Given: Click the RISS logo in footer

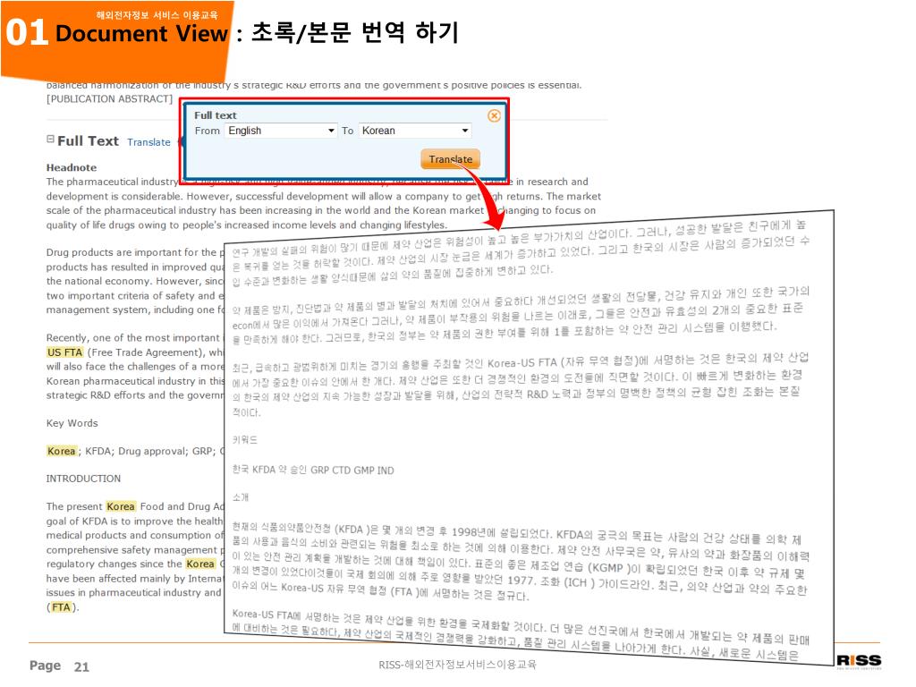Looking at the screenshot, I should (859, 661).
